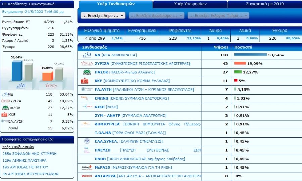Click the blue ΝΔ 3D chart column

point(17,71)
